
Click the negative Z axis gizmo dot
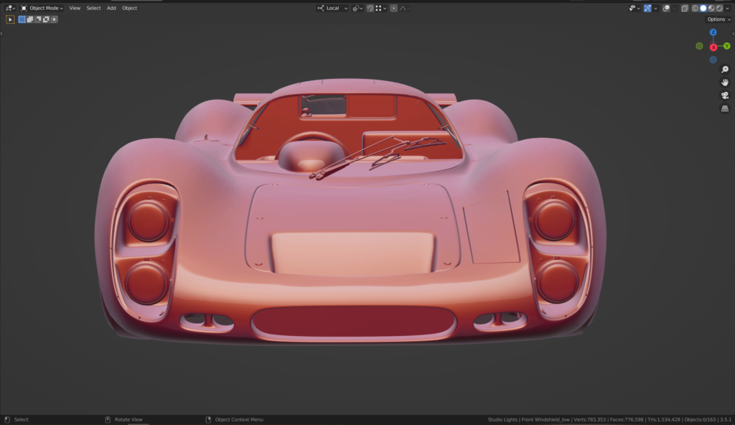713,60
